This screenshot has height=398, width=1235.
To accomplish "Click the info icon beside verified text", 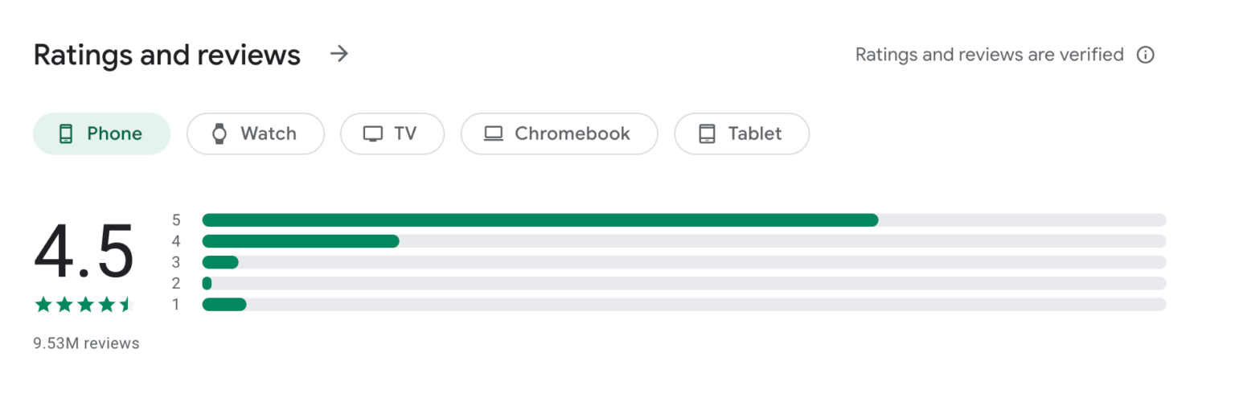I will click(x=1146, y=55).
